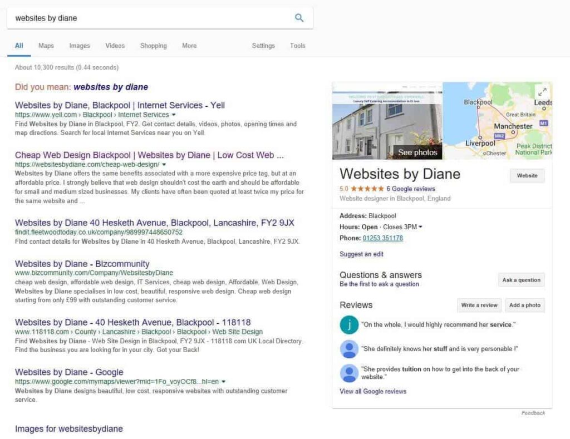
Task: Open the 'Websites by Diane - Bizcommunity' result
Action: tap(82, 264)
